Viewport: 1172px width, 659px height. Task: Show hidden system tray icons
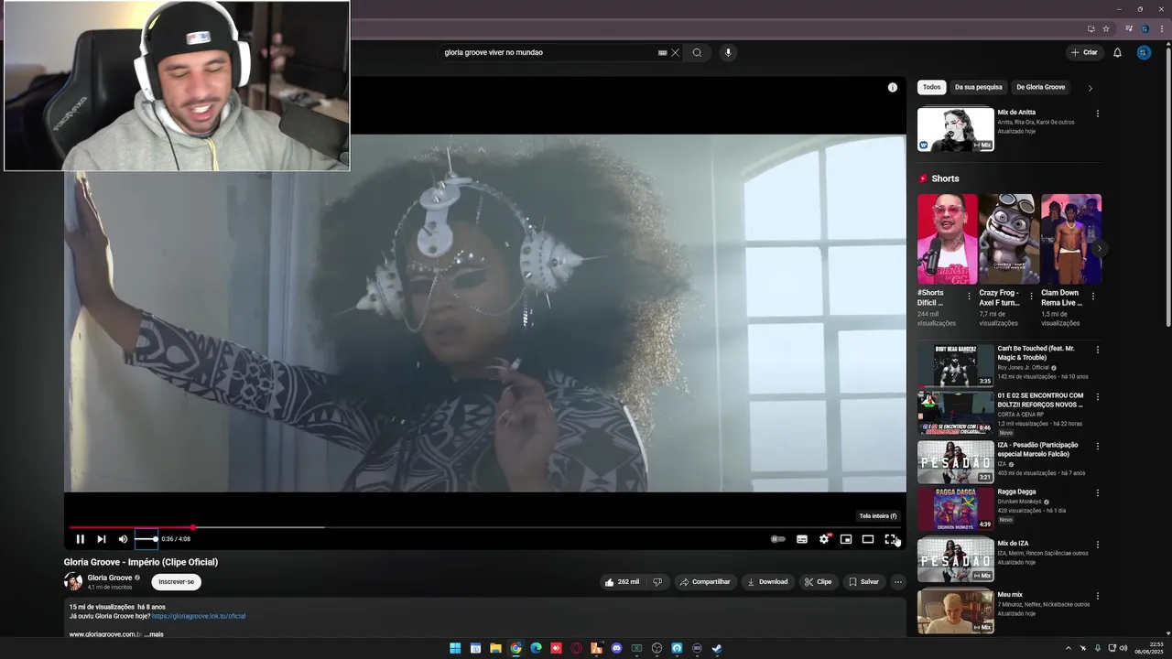tap(1068, 648)
